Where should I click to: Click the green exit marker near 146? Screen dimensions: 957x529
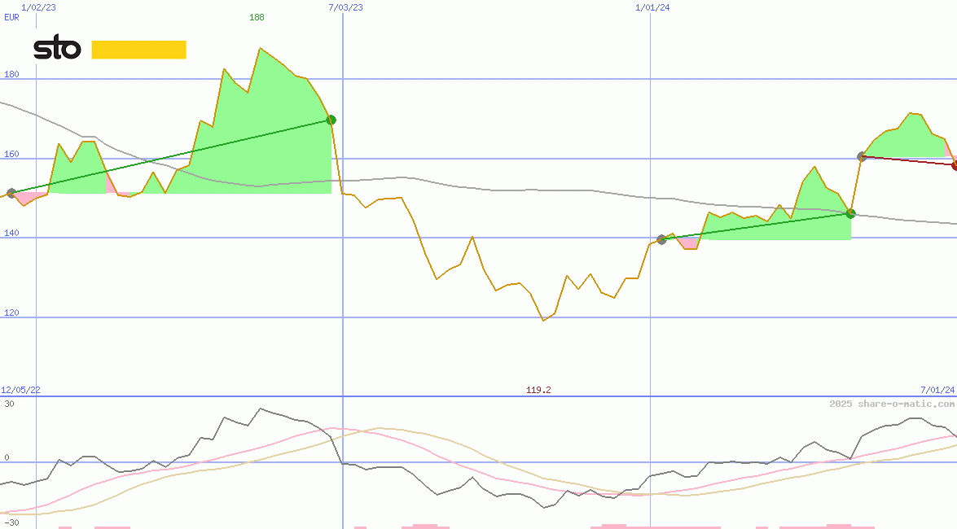[x=850, y=213]
